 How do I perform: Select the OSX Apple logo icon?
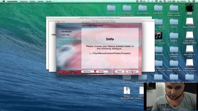pyautogui.click(x=189, y=8)
